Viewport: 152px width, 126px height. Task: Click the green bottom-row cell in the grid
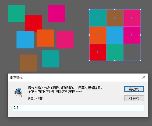(115, 52)
